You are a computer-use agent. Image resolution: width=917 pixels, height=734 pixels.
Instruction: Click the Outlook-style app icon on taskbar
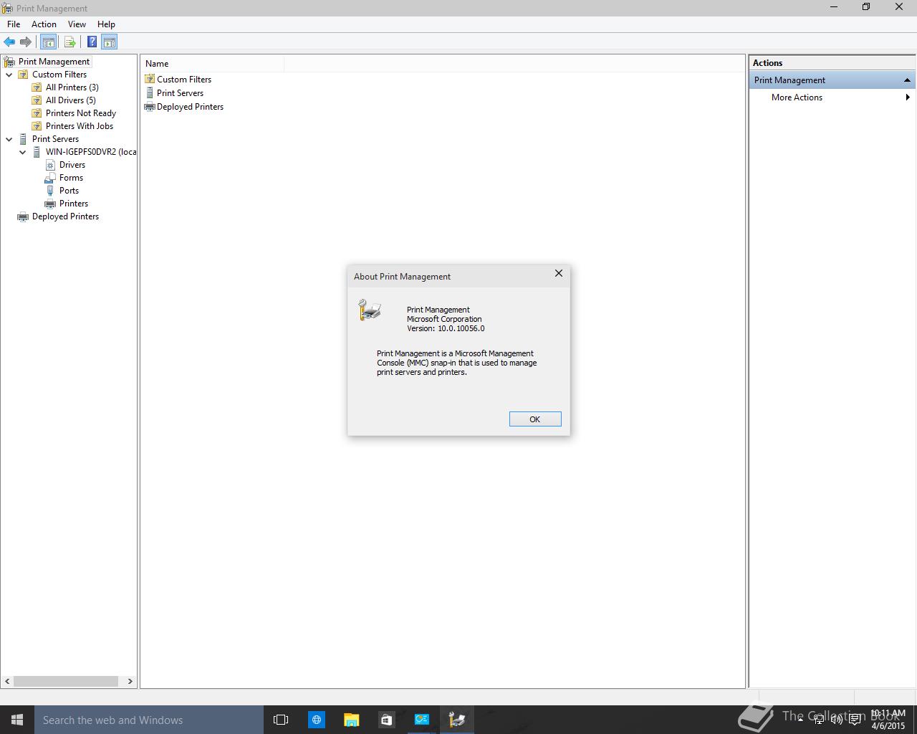click(x=421, y=720)
